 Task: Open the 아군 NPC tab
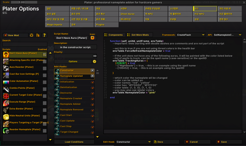point(205,14)
